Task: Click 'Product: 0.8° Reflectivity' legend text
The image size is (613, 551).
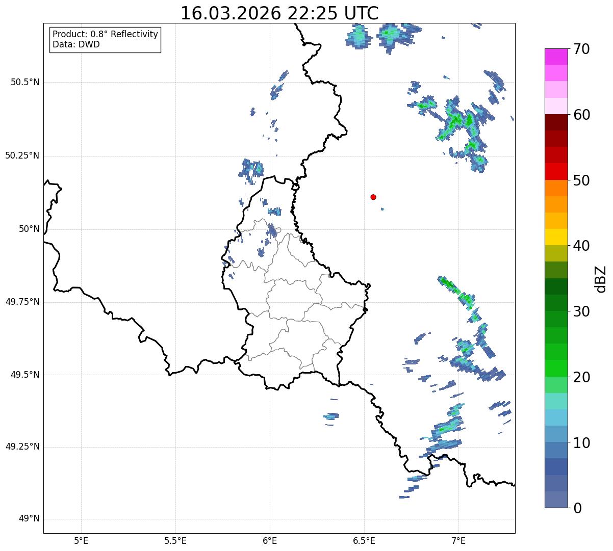Action: (x=106, y=34)
